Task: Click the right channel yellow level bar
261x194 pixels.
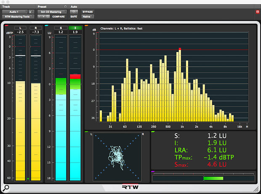Action: coord(36,132)
